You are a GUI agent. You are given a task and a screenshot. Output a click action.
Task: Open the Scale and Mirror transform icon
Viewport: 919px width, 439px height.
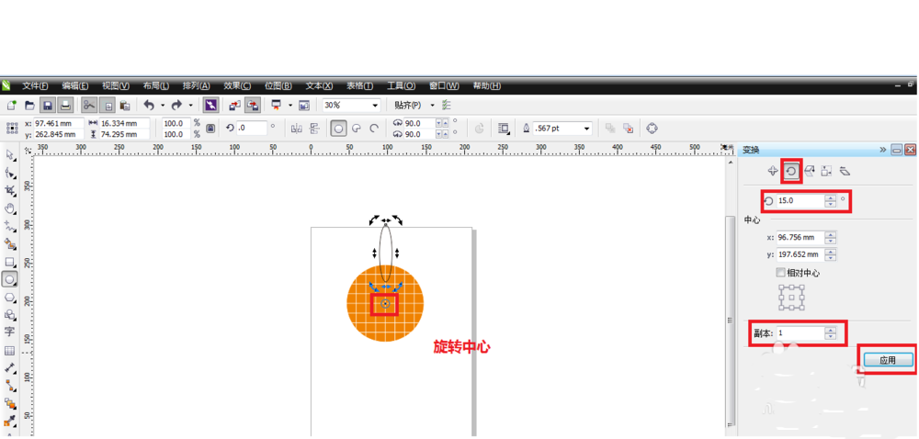click(809, 172)
